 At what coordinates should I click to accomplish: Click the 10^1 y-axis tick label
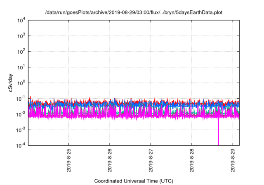21,67
